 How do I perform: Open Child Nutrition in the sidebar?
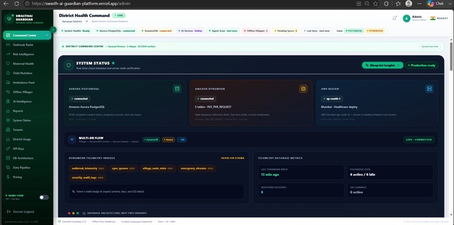point(23,73)
